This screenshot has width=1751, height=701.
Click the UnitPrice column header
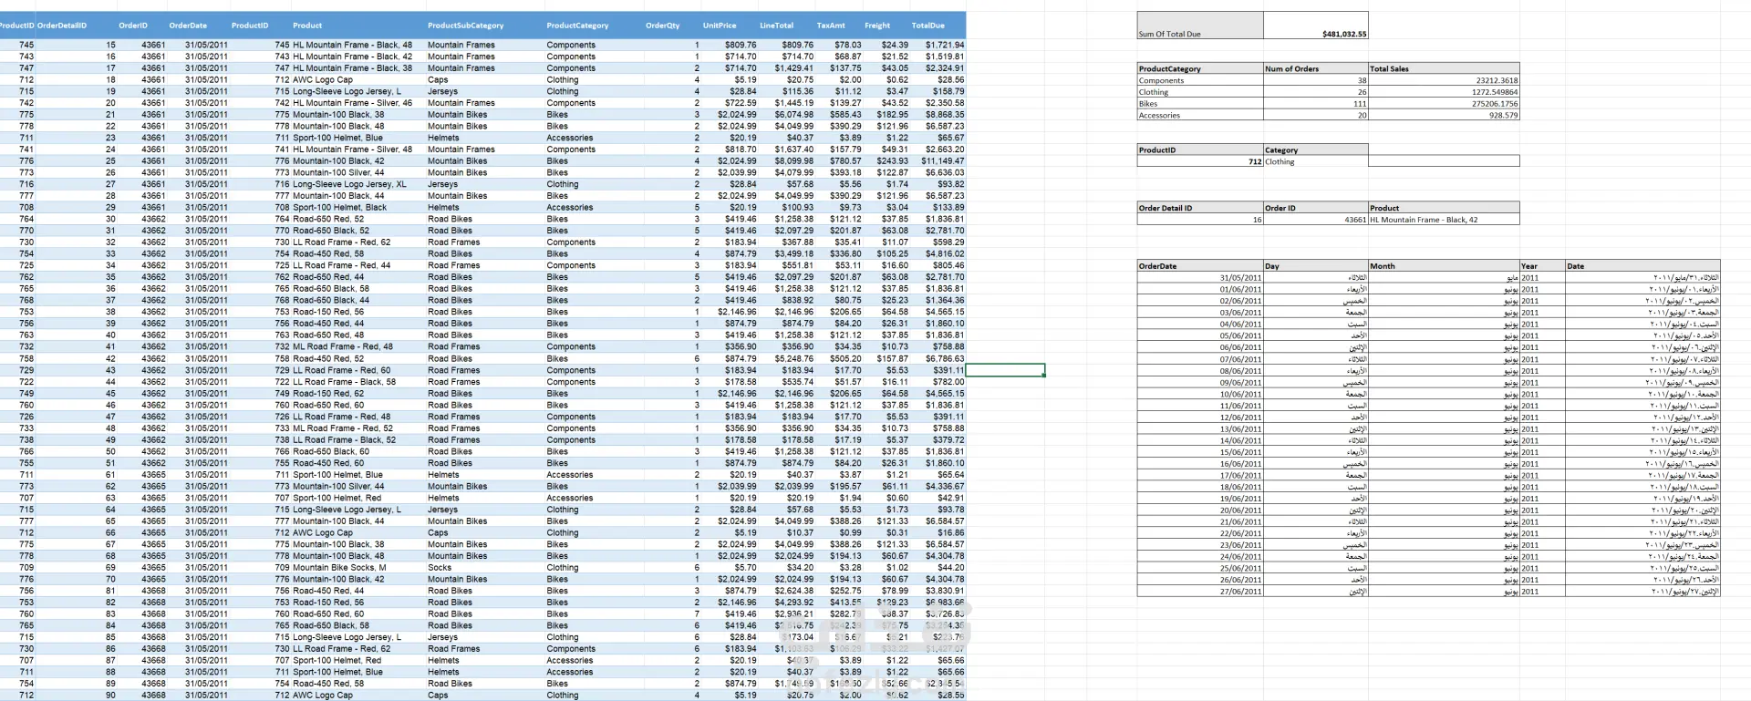pos(720,26)
